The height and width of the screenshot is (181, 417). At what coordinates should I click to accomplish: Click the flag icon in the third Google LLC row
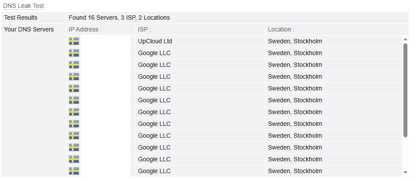pyautogui.click(x=74, y=77)
